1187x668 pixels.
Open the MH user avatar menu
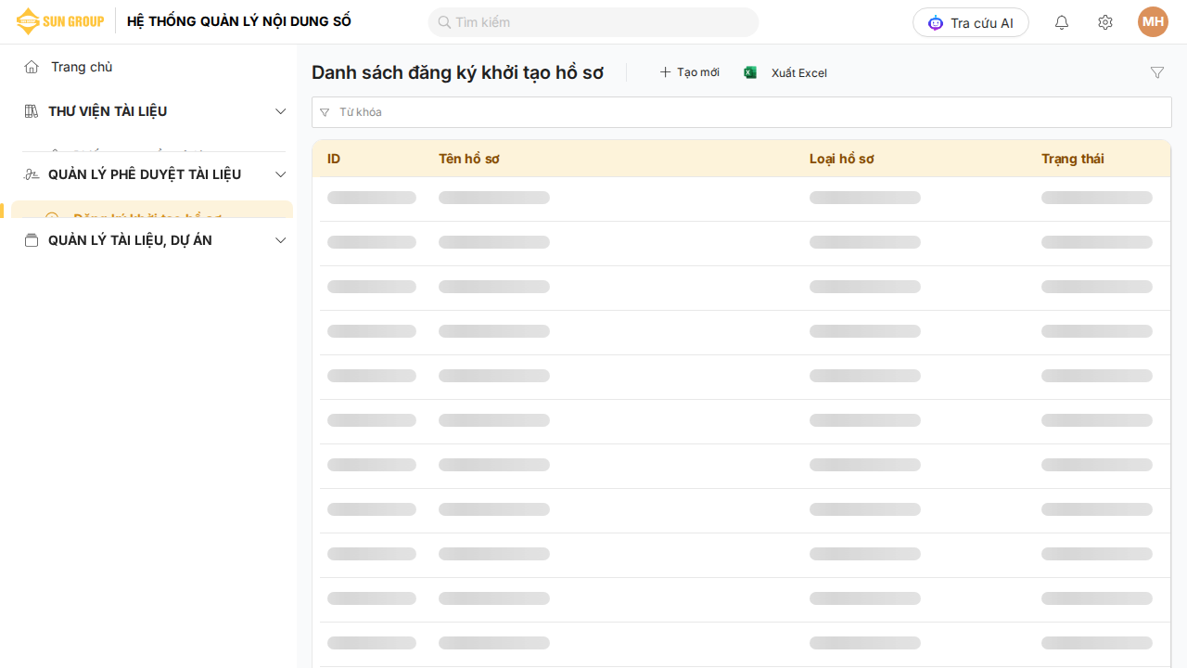click(1153, 22)
